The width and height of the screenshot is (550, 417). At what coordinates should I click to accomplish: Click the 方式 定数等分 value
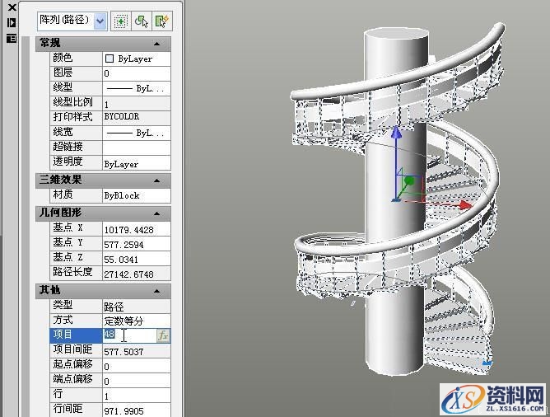136,321
